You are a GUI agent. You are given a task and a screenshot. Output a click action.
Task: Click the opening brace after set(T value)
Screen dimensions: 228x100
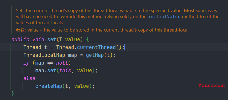coord(87,39)
